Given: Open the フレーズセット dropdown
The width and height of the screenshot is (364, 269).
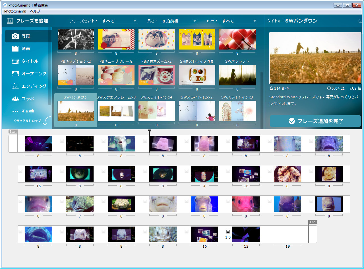Looking at the screenshot, I should pyautogui.click(x=119, y=21).
